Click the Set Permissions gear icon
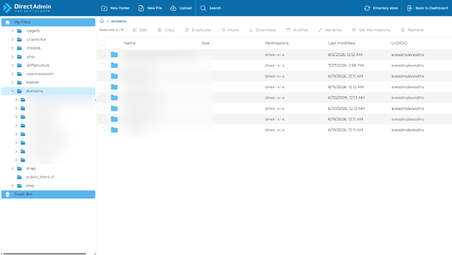 (x=354, y=30)
